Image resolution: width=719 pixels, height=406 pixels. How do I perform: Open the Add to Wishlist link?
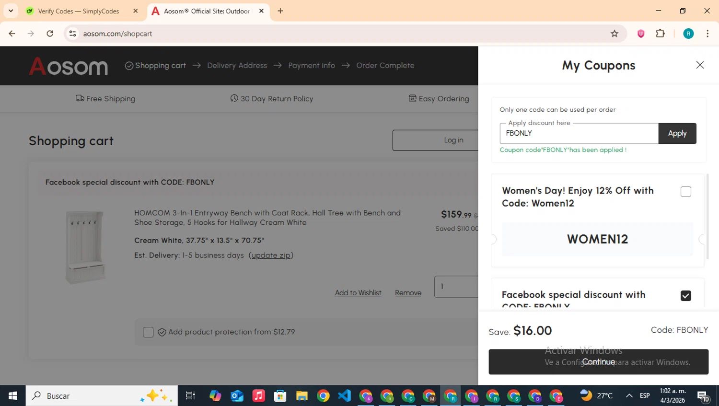pos(358,293)
